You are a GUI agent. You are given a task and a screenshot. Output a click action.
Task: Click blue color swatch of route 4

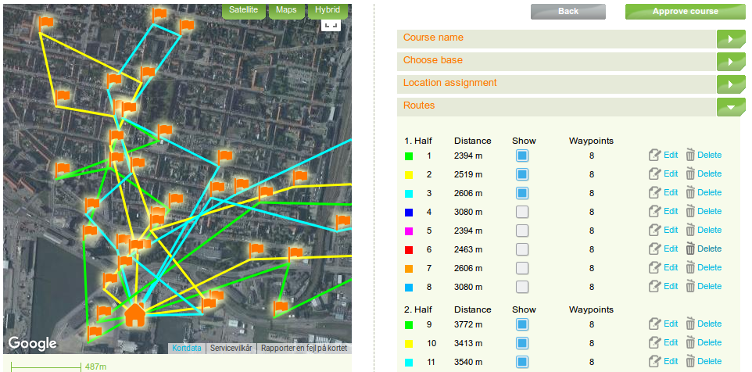[409, 212]
